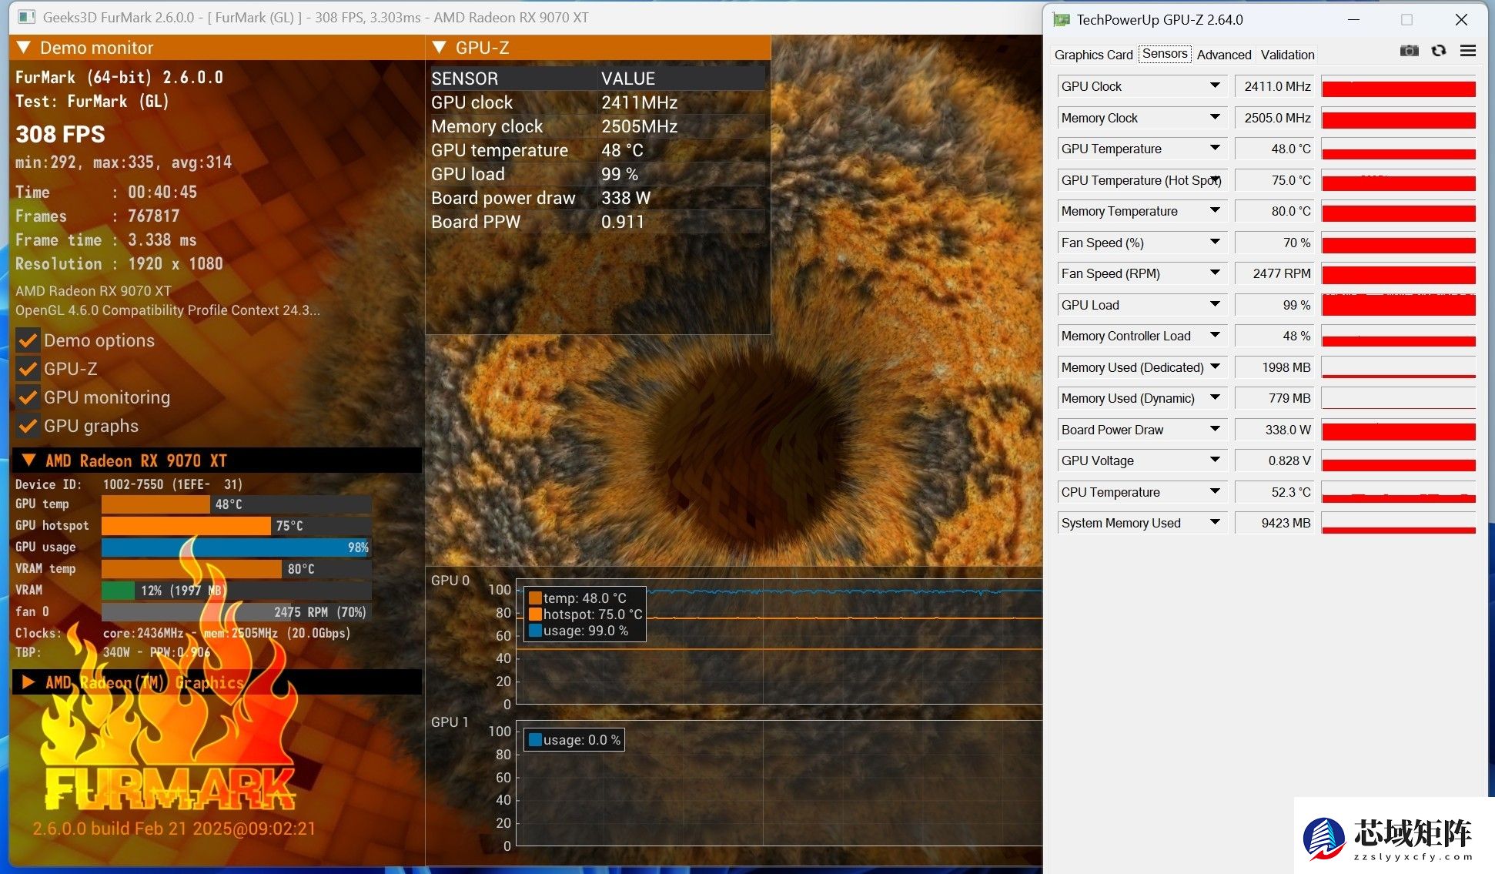Click the GPU-Z refresh icon
This screenshot has height=874, width=1495.
[1438, 51]
